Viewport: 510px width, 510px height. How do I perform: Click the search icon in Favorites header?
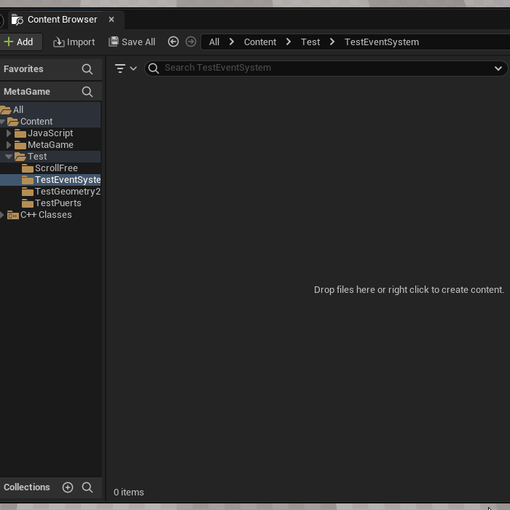(x=87, y=69)
